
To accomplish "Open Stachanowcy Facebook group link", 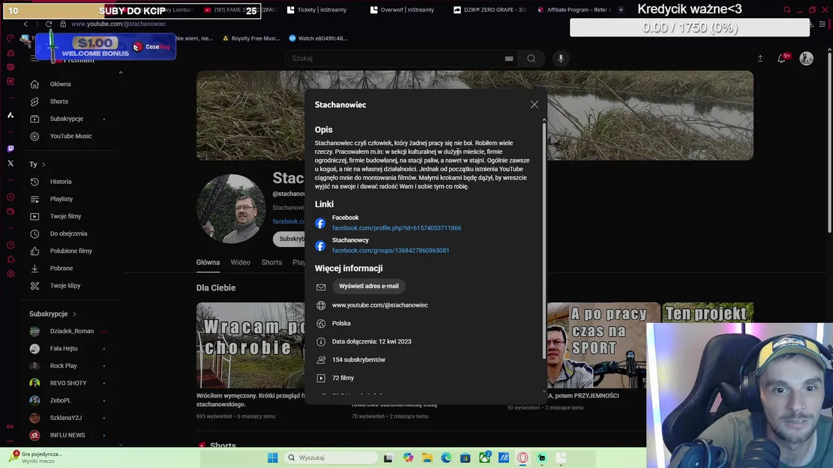I will click(x=390, y=250).
